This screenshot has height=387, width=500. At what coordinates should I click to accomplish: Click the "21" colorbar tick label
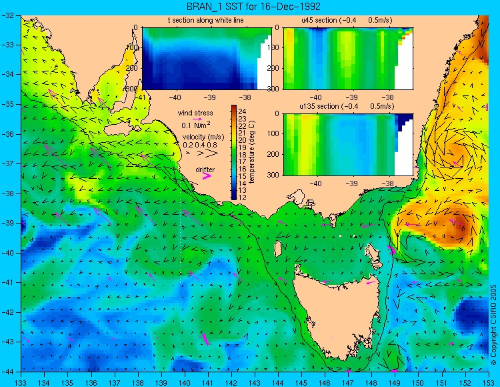[x=242, y=133]
